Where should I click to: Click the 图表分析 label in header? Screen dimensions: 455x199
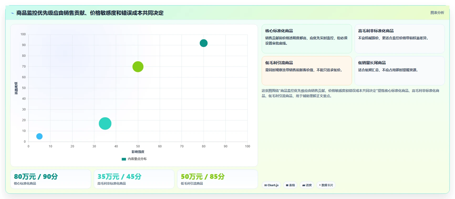coord(437,13)
